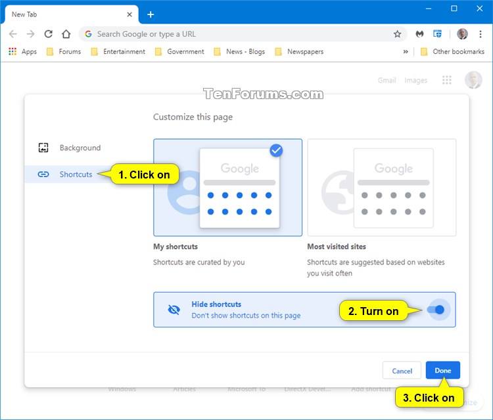Open the home page icon
The height and width of the screenshot is (420, 493).
tap(66, 34)
